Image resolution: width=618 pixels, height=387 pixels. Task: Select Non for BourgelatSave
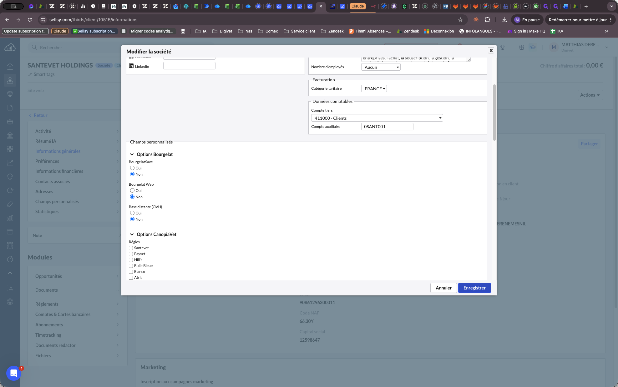(x=132, y=174)
